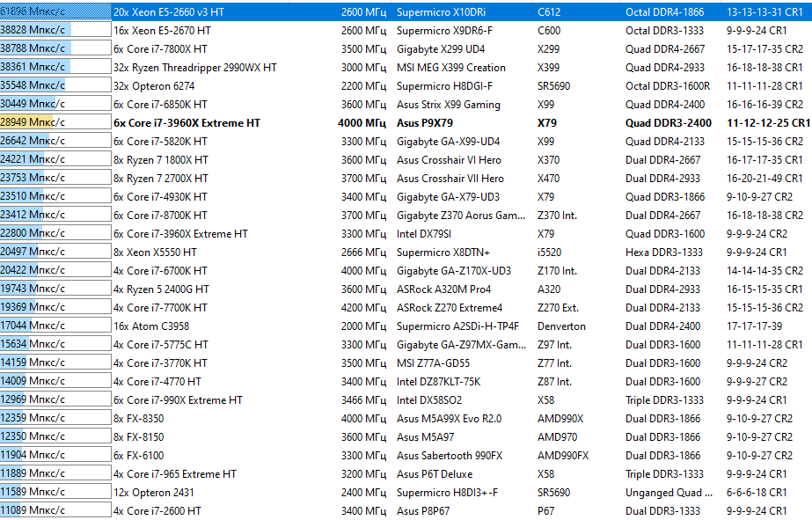This screenshot has width=812, height=520.
Task: Click the Intel DX58SO2 cell
Action: tap(429, 400)
